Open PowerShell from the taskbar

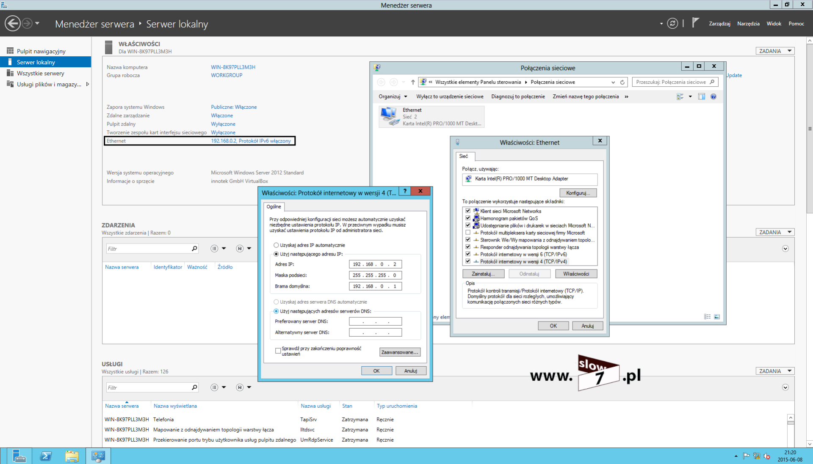coord(46,456)
